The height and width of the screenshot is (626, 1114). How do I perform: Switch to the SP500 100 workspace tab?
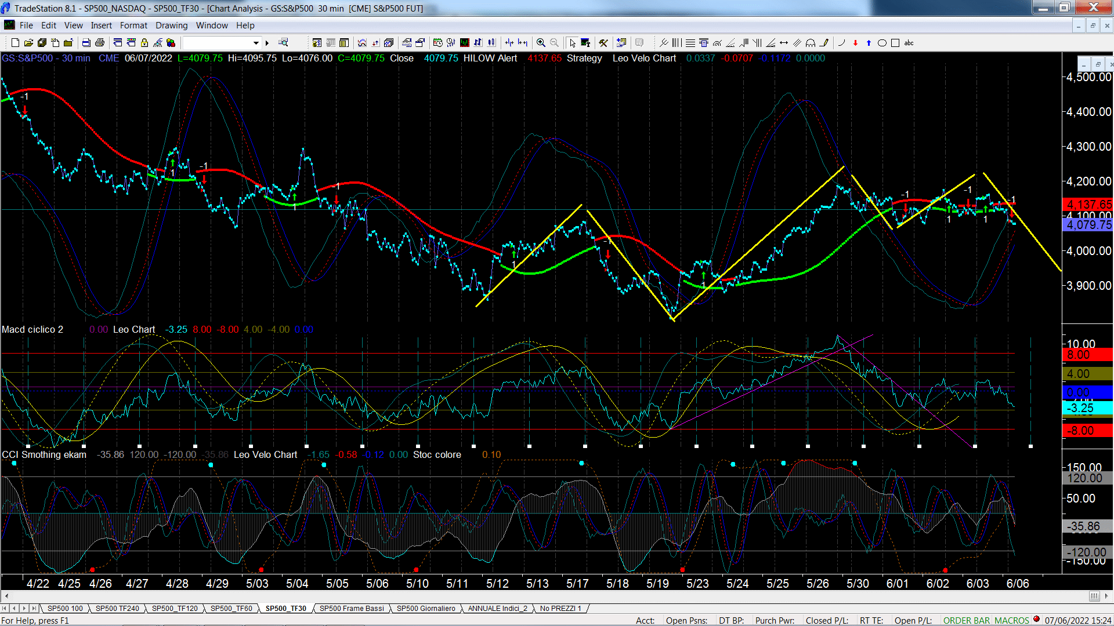(65, 609)
